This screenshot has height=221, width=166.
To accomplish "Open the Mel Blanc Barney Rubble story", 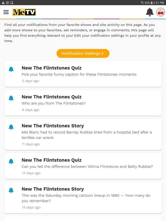I will [83, 135].
